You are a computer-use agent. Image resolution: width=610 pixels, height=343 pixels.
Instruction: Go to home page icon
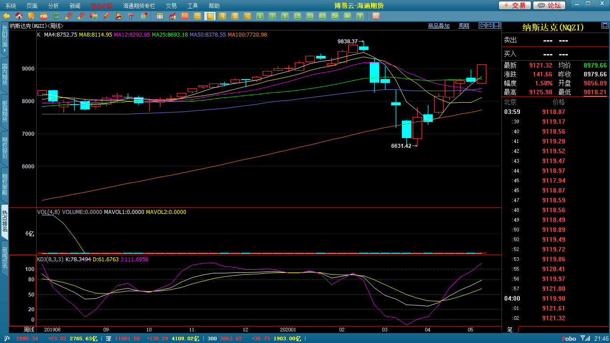click(x=19, y=16)
